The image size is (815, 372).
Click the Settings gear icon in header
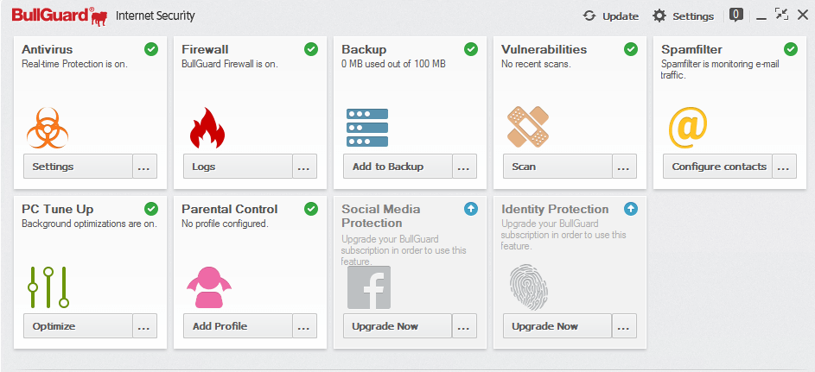659,16
